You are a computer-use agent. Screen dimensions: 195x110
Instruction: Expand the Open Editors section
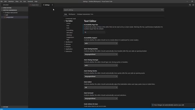pos(15,8)
